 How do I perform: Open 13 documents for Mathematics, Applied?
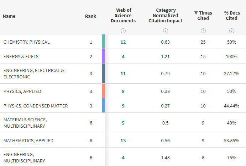click(123, 140)
